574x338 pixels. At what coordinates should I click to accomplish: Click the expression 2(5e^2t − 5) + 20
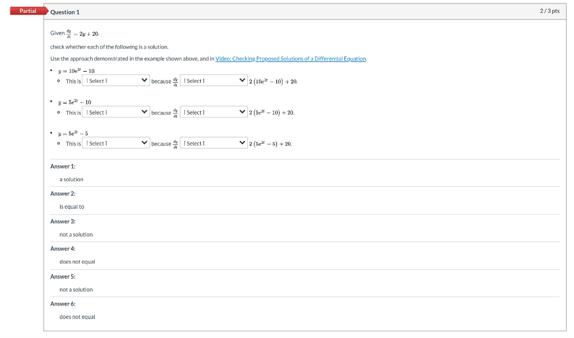(x=270, y=144)
